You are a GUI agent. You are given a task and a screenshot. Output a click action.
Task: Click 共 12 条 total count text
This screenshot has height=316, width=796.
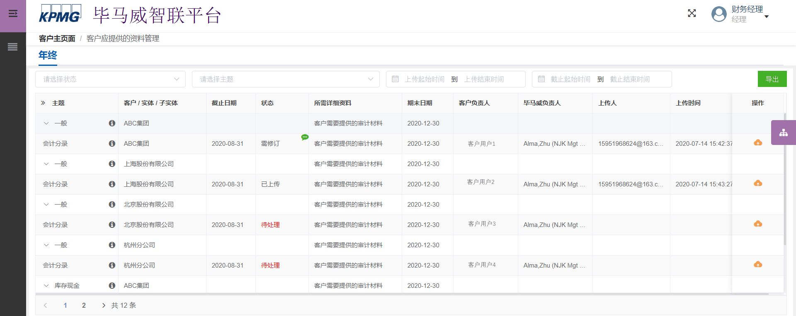coord(124,305)
